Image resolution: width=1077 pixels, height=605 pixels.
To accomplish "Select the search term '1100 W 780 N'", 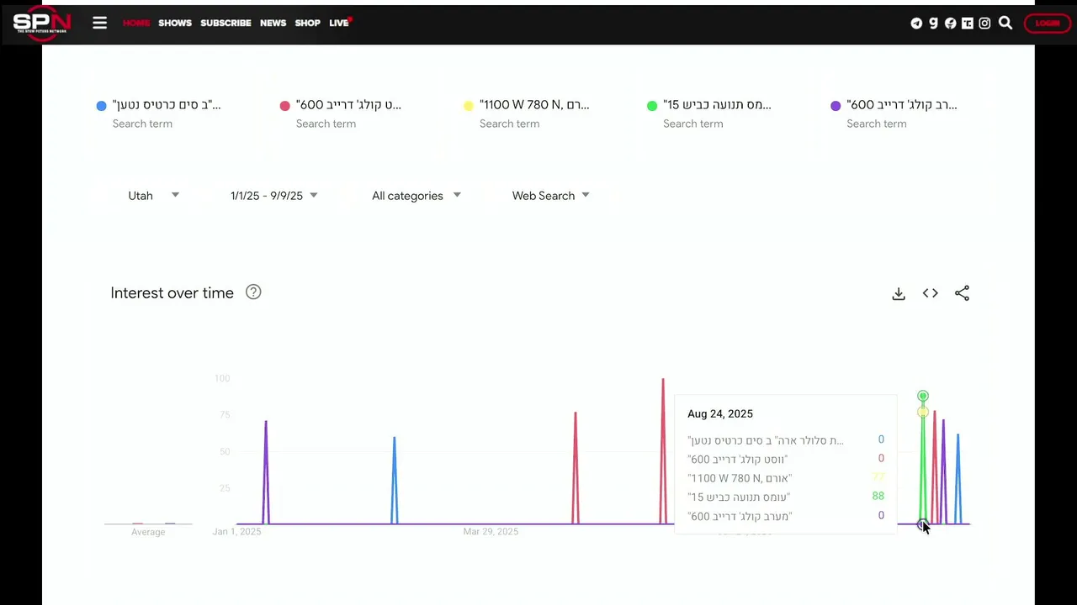I will [534, 105].
